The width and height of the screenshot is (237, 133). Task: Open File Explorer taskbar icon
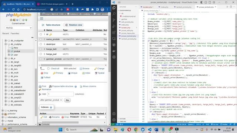(116, 130)
